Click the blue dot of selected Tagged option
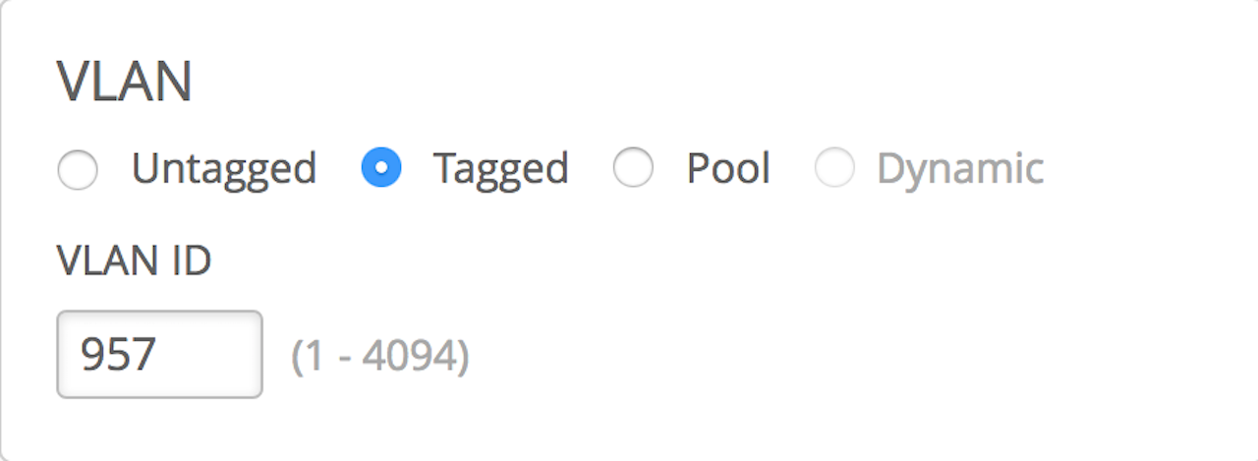Image resolution: width=1258 pixels, height=461 pixels. [381, 169]
